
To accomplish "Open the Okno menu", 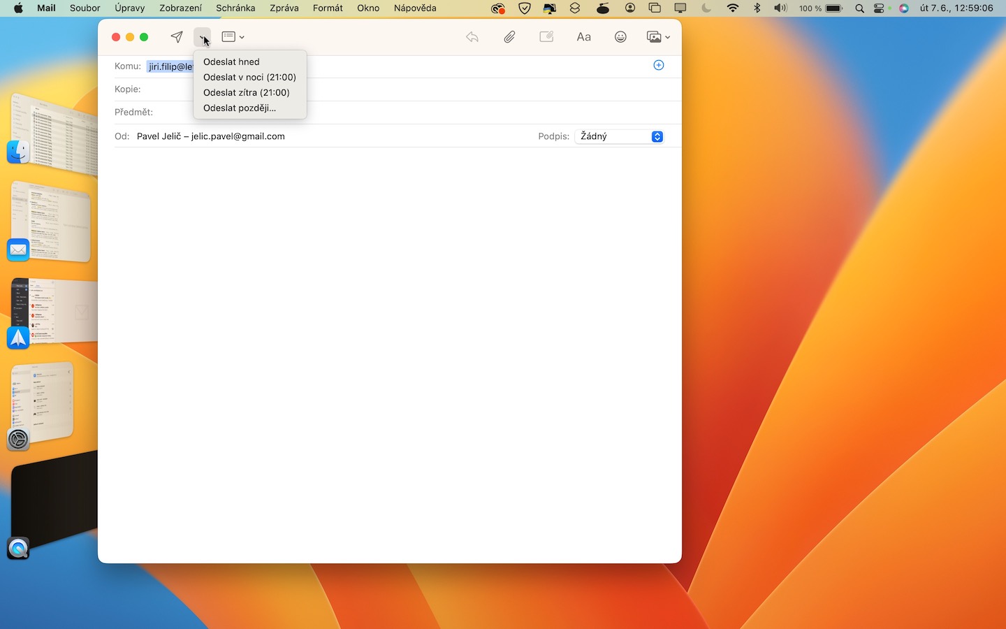I will 368,8.
